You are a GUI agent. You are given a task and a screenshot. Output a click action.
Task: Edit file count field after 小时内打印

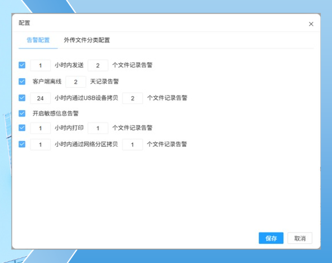(98, 128)
